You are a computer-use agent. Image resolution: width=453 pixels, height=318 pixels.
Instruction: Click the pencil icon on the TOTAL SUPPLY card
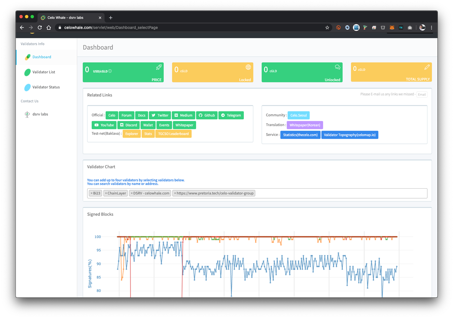coord(427,67)
